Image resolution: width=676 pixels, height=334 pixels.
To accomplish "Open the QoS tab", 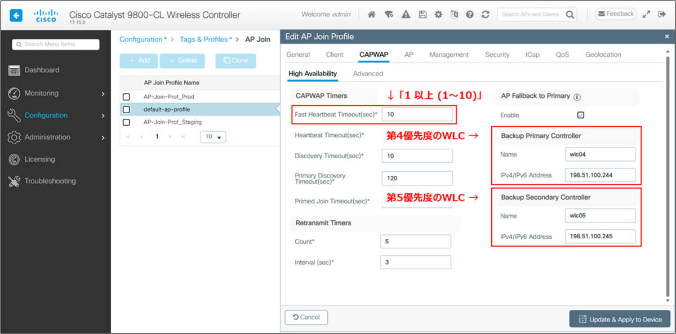I will [562, 55].
